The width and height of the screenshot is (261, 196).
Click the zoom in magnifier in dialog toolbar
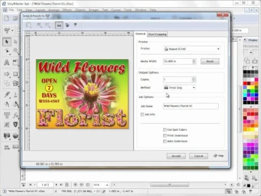pyautogui.click(x=40, y=25)
